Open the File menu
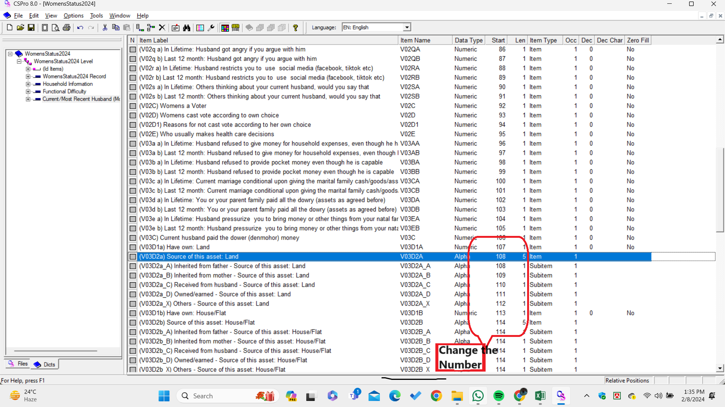This screenshot has width=725, height=407. pos(18,15)
